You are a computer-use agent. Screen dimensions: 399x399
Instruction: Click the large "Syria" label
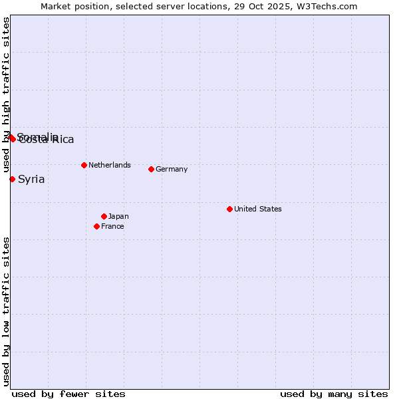[31, 179]
